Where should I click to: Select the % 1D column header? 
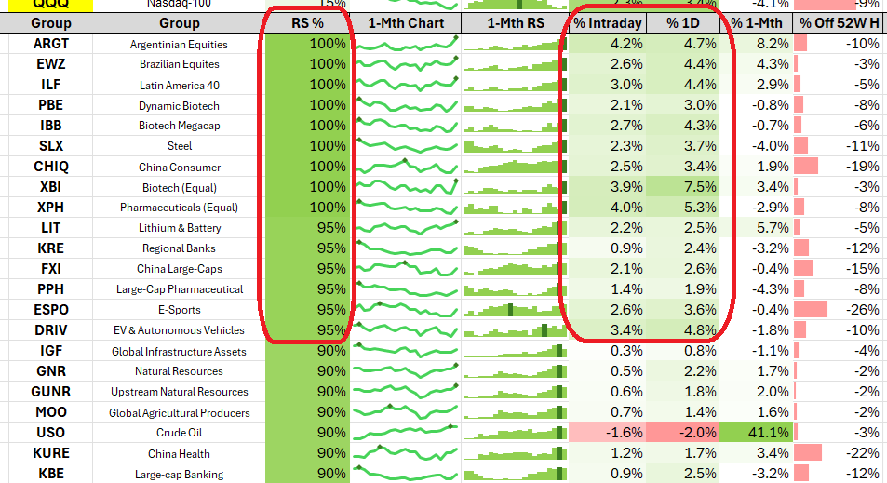point(683,23)
